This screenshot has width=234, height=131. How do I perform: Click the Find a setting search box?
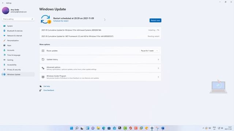point(18,19)
